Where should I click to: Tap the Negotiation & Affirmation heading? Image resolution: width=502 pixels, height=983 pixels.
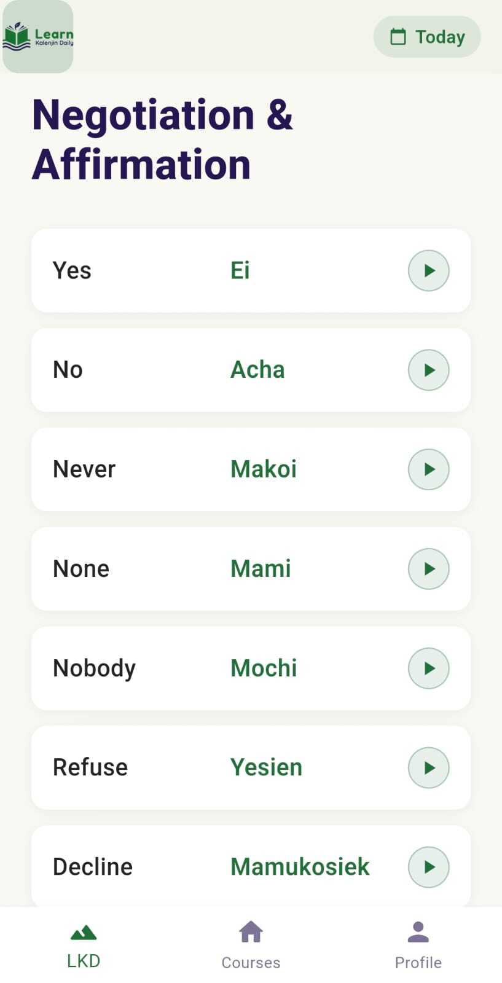point(162,139)
